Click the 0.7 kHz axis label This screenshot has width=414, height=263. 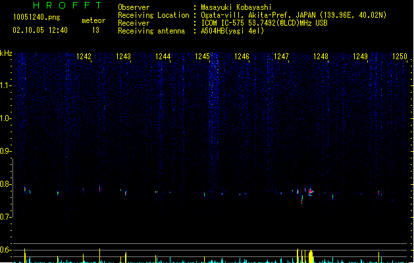click(x=6, y=217)
